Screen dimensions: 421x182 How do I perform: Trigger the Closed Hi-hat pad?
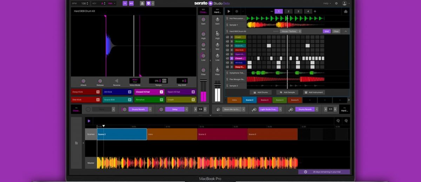click(149, 92)
